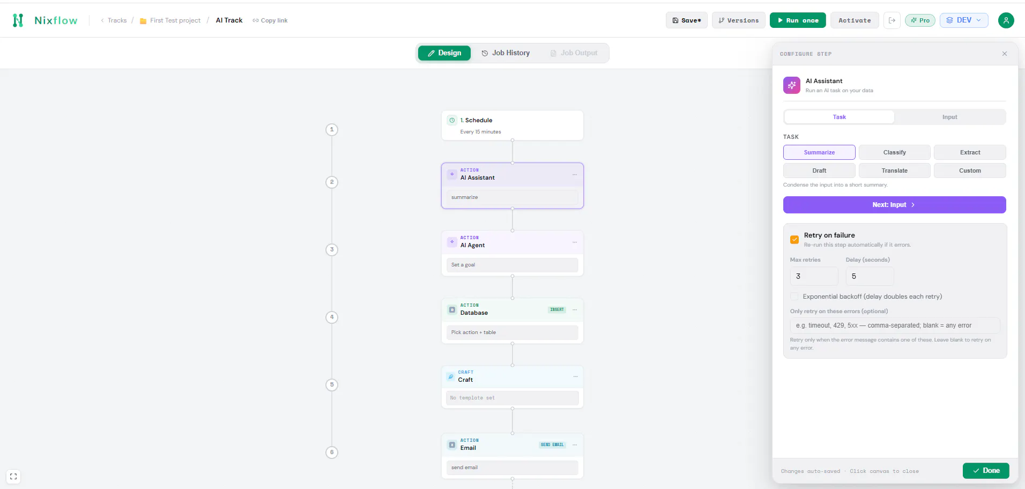The width and height of the screenshot is (1025, 489).
Task: Click the AI Track breadcrumb
Action: pyautogui.click(x=229, y=20)
